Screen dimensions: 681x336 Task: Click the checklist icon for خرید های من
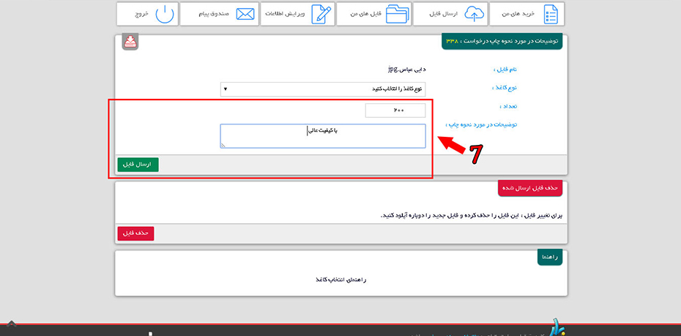550,14
